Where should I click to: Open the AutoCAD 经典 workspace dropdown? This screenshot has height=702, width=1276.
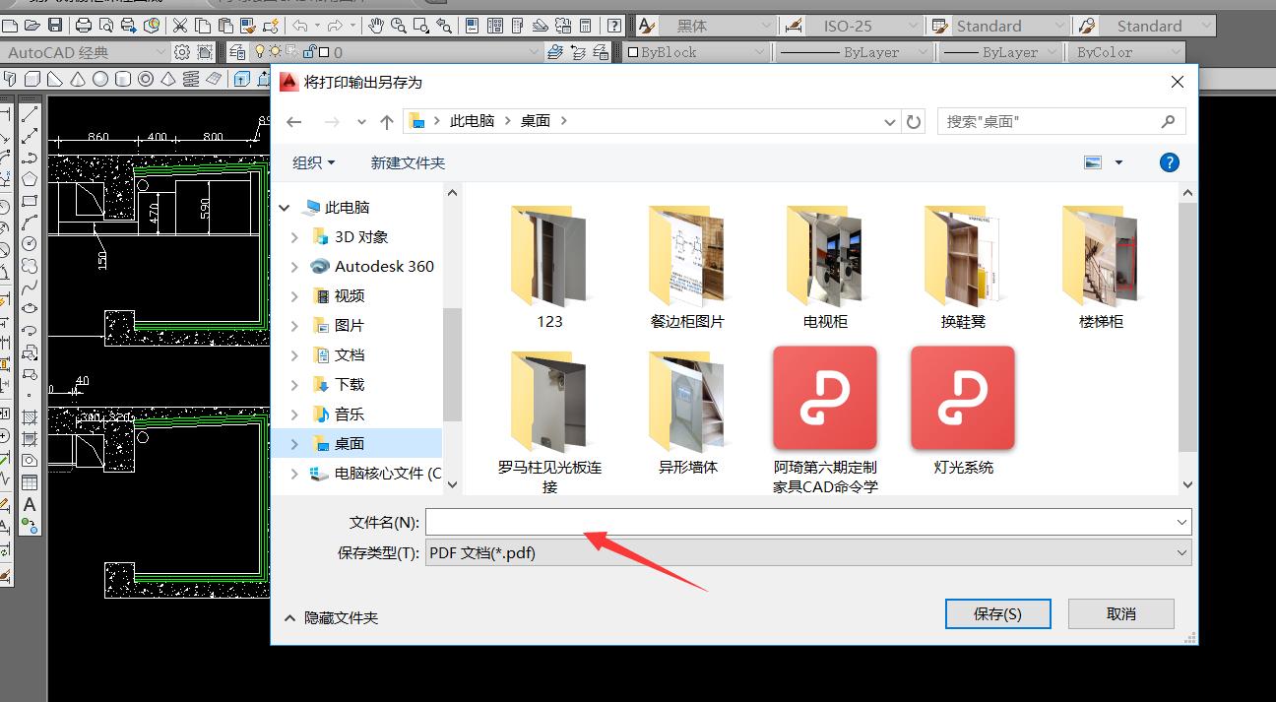(x=159, y=51)
